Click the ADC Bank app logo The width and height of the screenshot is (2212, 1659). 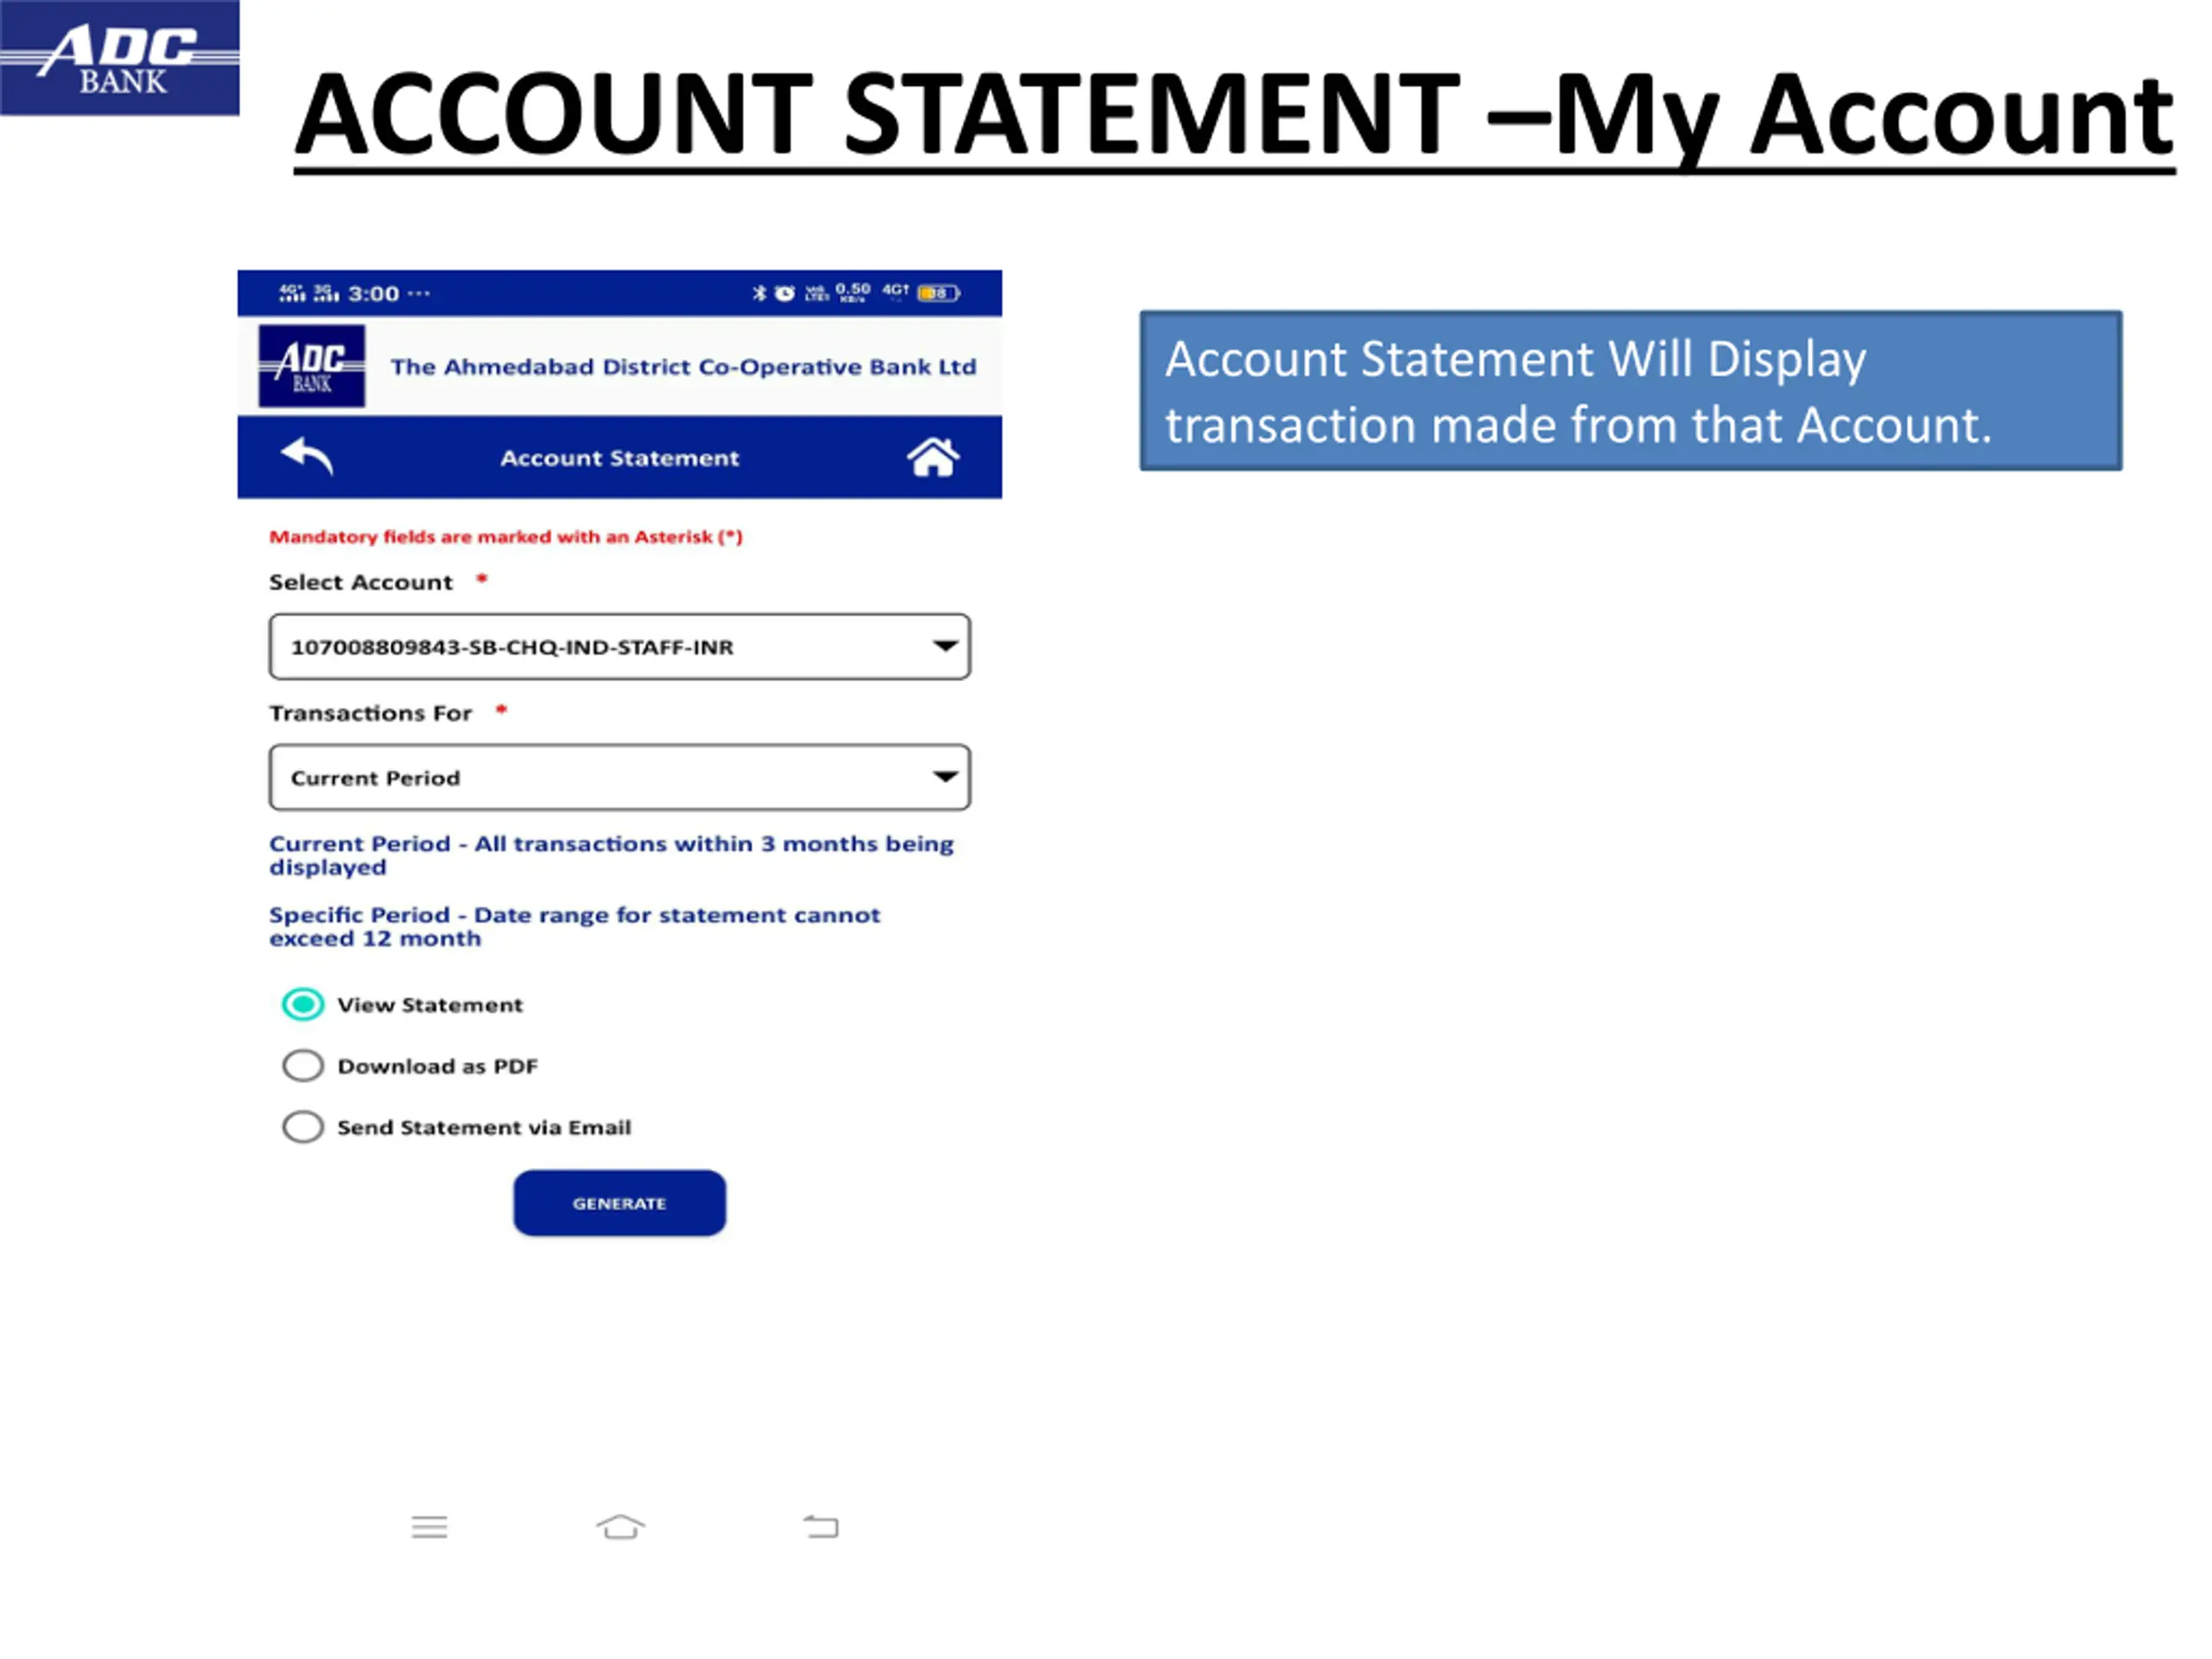click(x=311, y=366)
